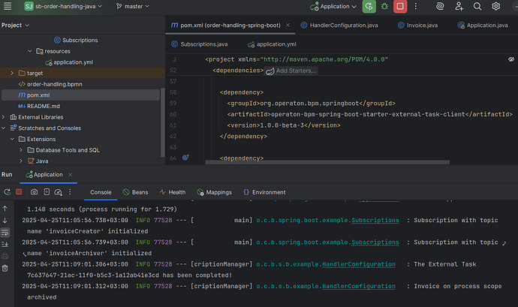The height and width of the screenshot is (307, 518).
Task: Open Subscriptions link in first log line
Action: click(x=375, y=221)
